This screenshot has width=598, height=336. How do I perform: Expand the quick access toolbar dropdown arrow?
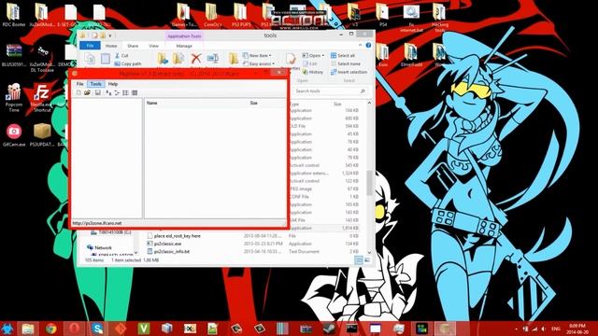[x=110, y=35]
